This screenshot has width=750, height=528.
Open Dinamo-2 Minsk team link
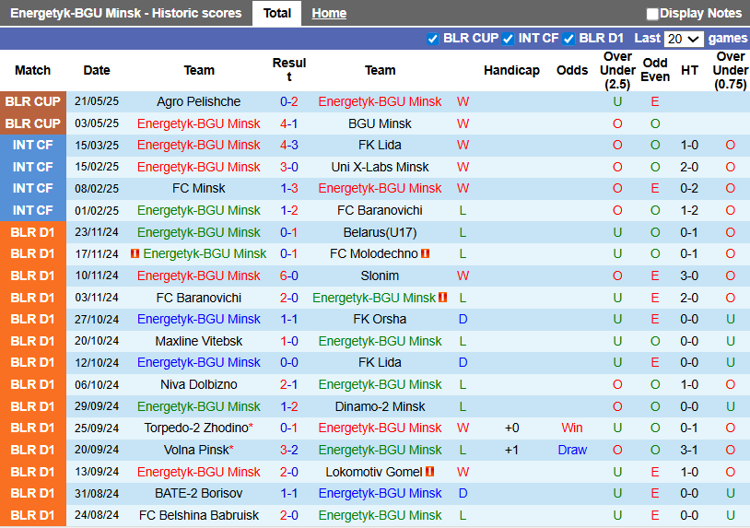pyautogui.click(x=380, y=406)
